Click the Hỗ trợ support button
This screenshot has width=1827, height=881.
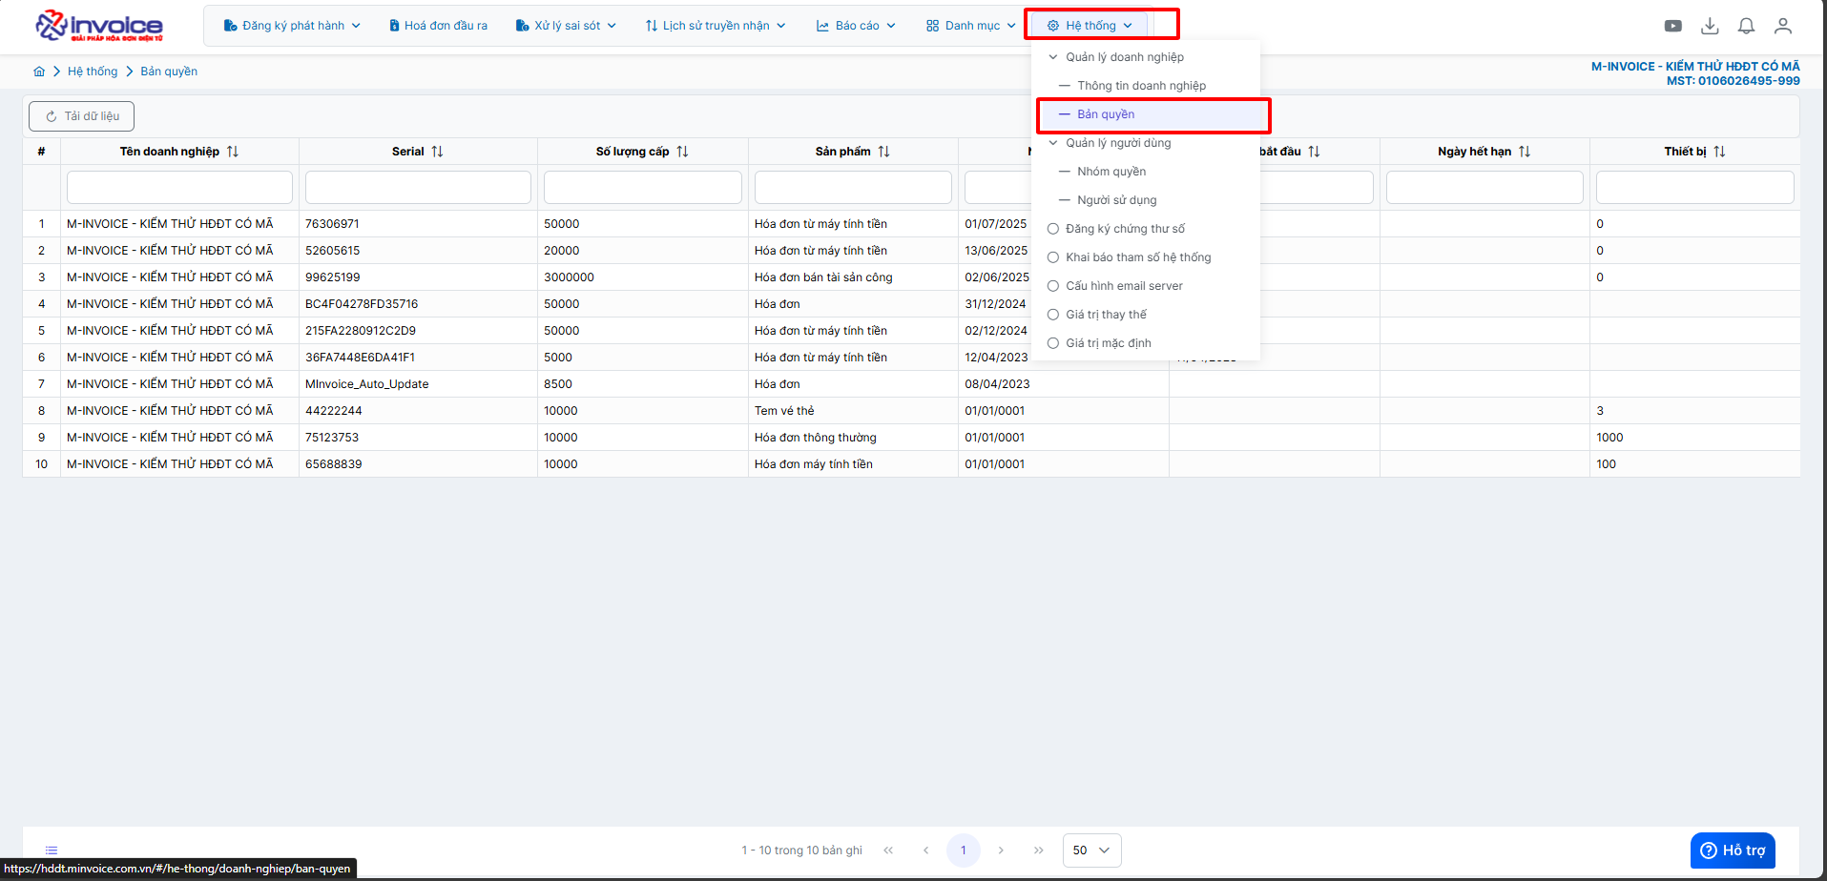[x=1733, y=850]
